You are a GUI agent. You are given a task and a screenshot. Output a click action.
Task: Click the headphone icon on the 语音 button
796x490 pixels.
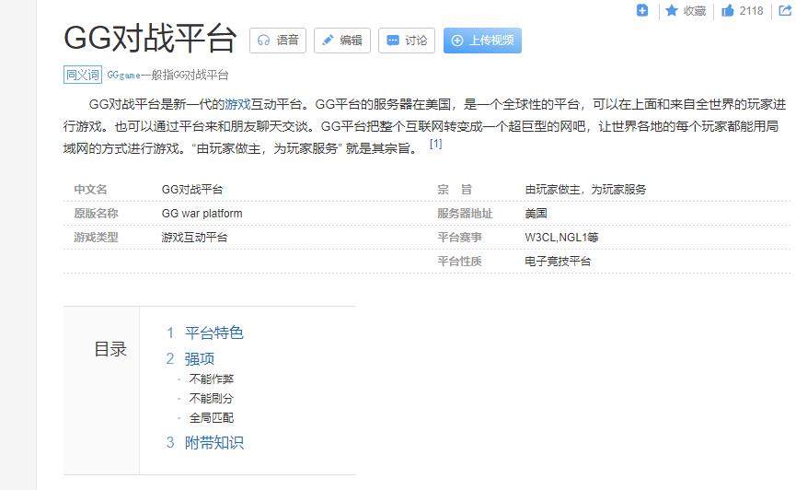pyautogui.click(x=263, y=41)
